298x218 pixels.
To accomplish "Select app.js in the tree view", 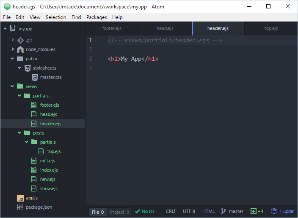I will click(32, 198).
